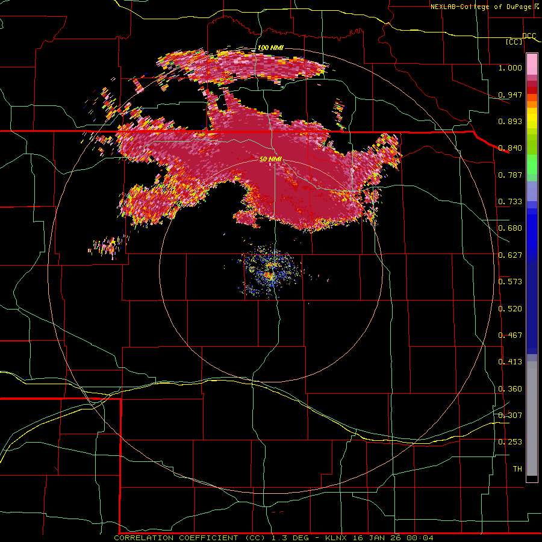This screenshot has width=542, height=542.
Task: Click the NEXLAB-College of DuPage header text
Action: coord(482,7)
